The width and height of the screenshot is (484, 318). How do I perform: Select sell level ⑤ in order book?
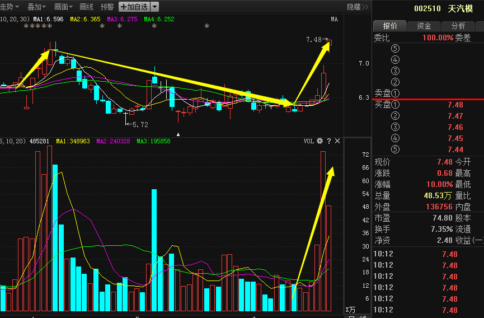[395, 49]
